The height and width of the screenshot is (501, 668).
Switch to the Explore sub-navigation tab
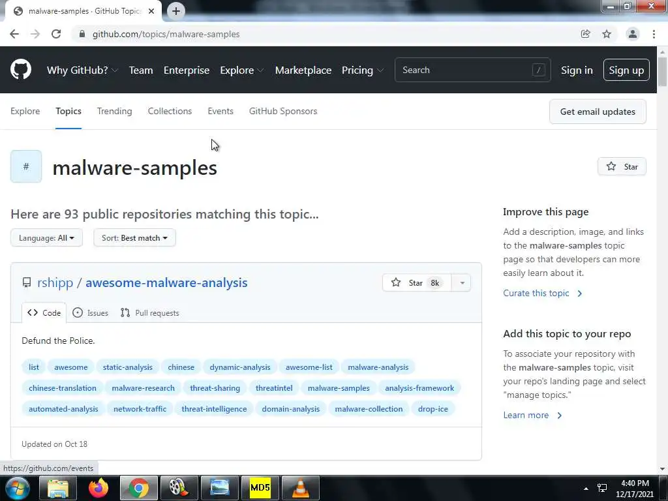coord(25,111)
